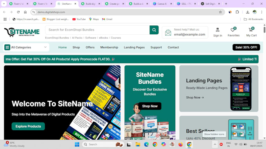Click Sale! 30% OFF! button

point(246,47)
